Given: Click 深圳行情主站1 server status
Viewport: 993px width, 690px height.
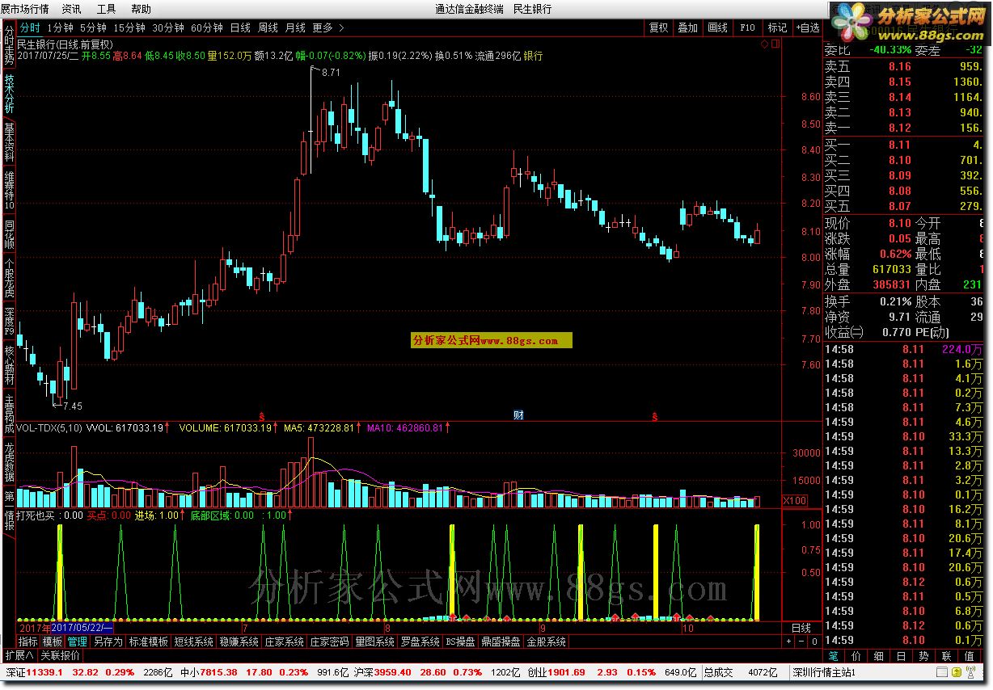Looking at the screenshot, I should pos(823,672).
